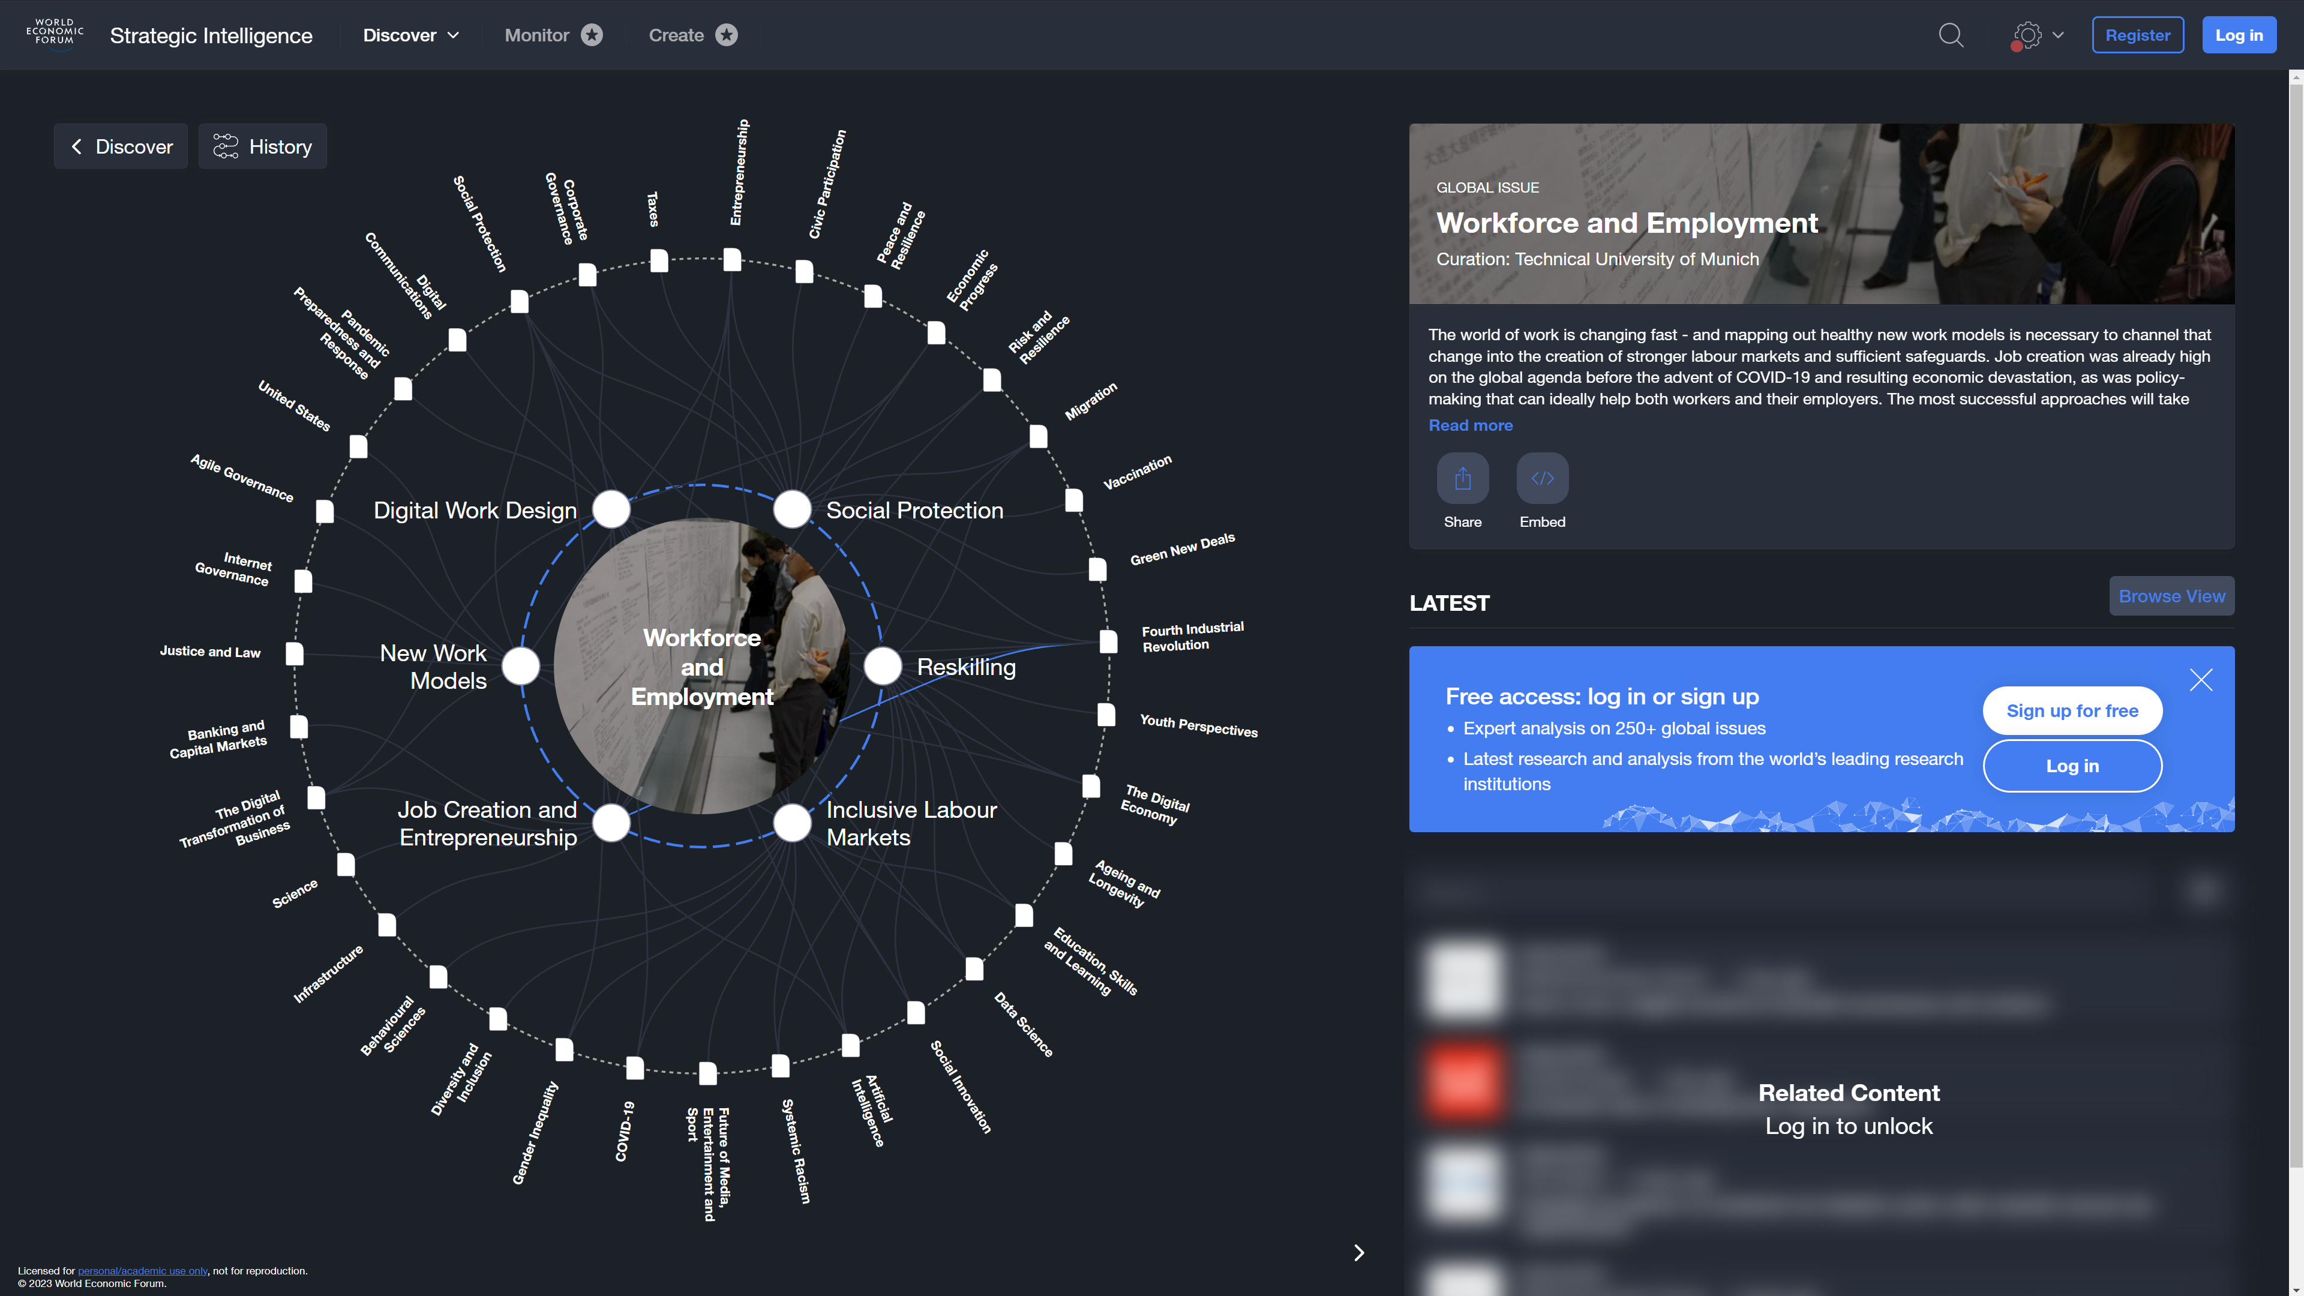Open the Banking and Capital Markets node

(299, 727)
